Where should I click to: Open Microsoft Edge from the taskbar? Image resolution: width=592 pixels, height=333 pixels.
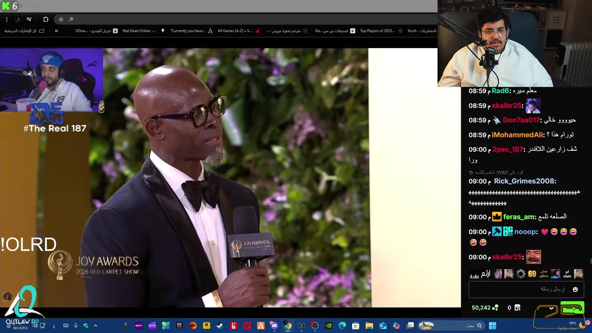tap(342, 326)
